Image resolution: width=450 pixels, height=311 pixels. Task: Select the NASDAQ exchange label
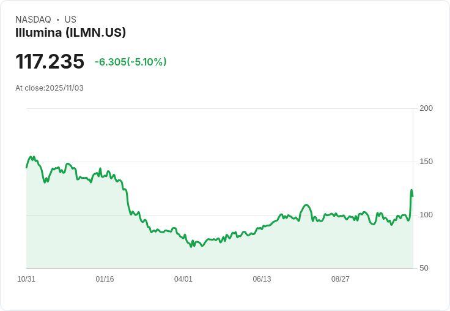33,20
